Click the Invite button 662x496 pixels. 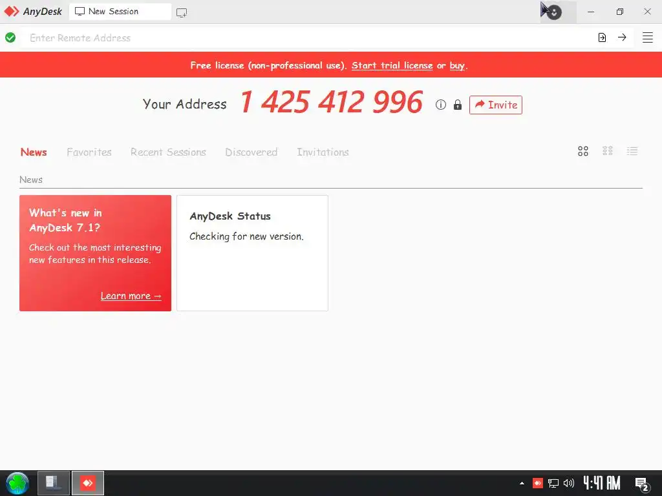[496, 105]
